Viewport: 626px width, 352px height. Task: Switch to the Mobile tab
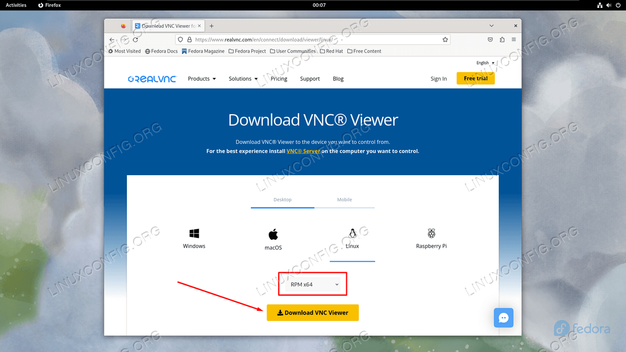344,200
